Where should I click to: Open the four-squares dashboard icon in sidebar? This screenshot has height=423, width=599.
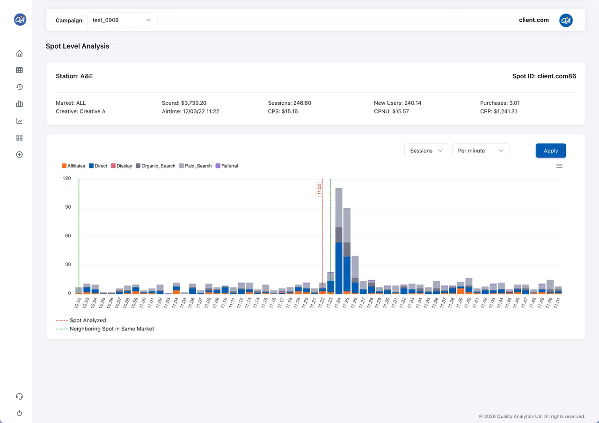(x=19, y=138)
